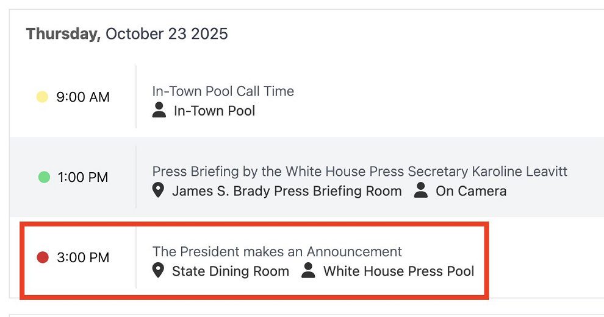
Task: Click the 1:00 PM time label
Action: [x=83, y=178]
